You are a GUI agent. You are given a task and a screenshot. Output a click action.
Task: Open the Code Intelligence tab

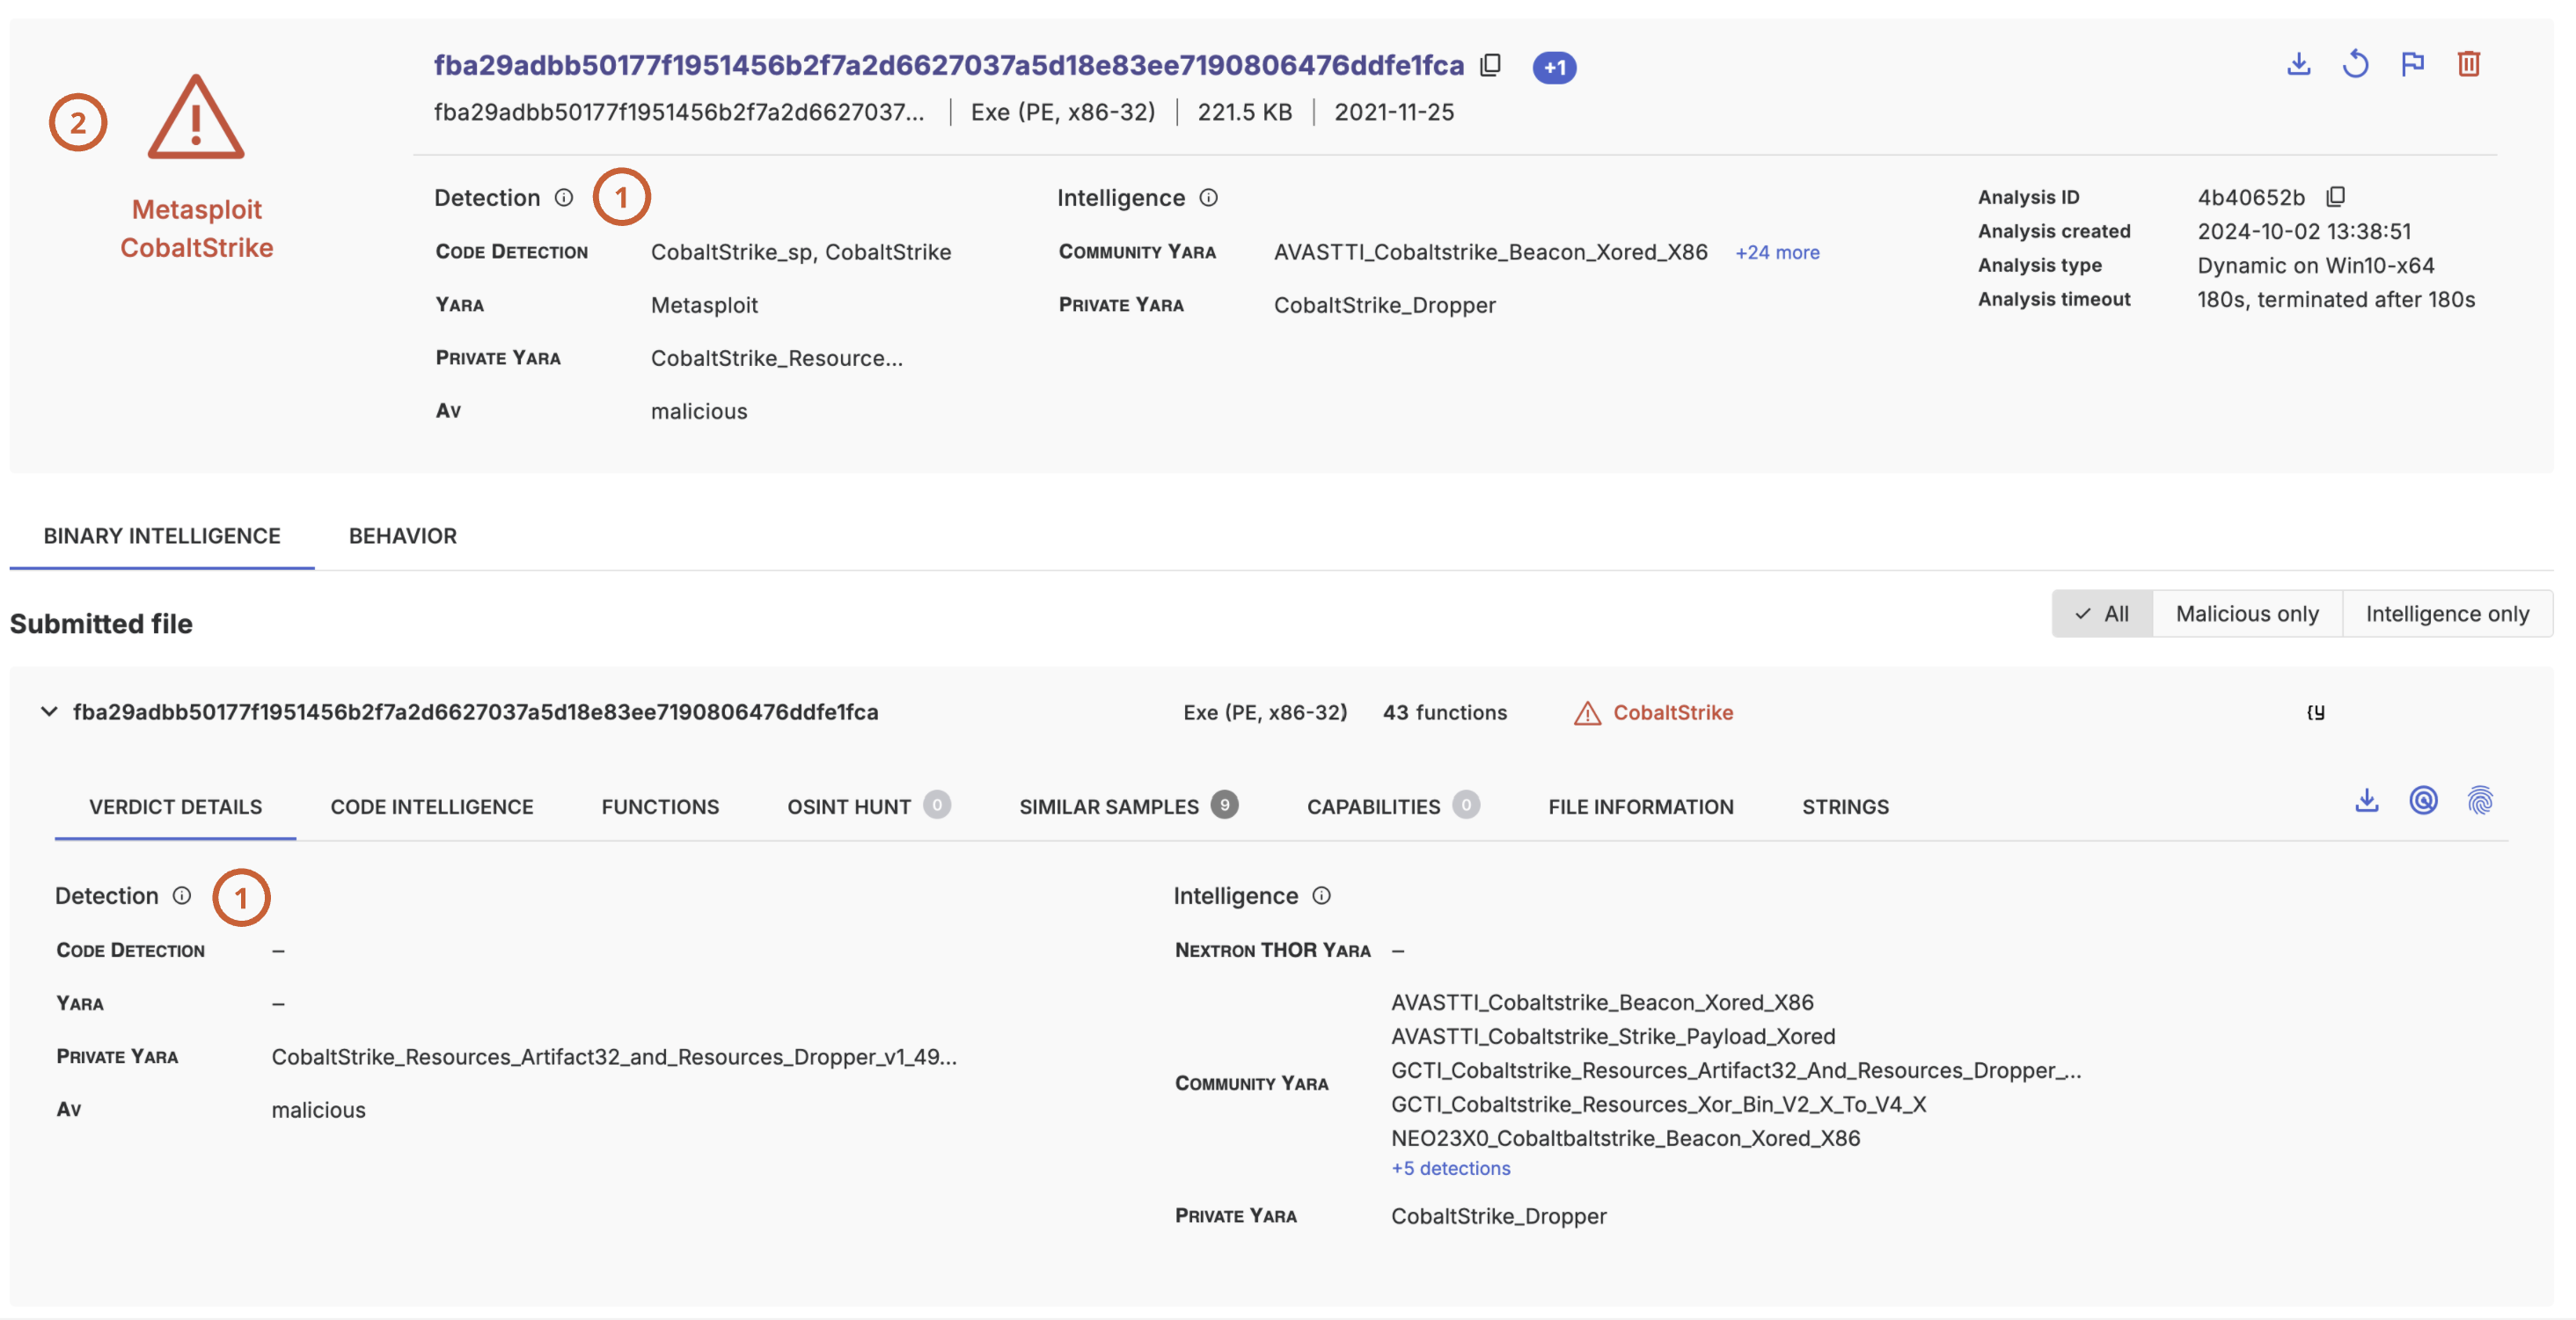pos(431,806)
